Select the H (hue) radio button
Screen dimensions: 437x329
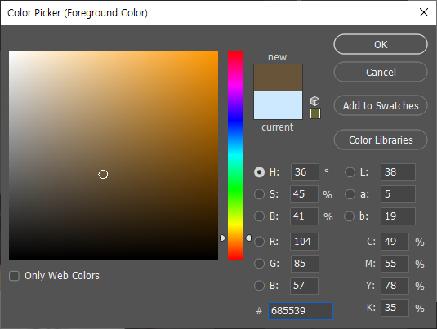pyautogui.click(x=259, y=172)
